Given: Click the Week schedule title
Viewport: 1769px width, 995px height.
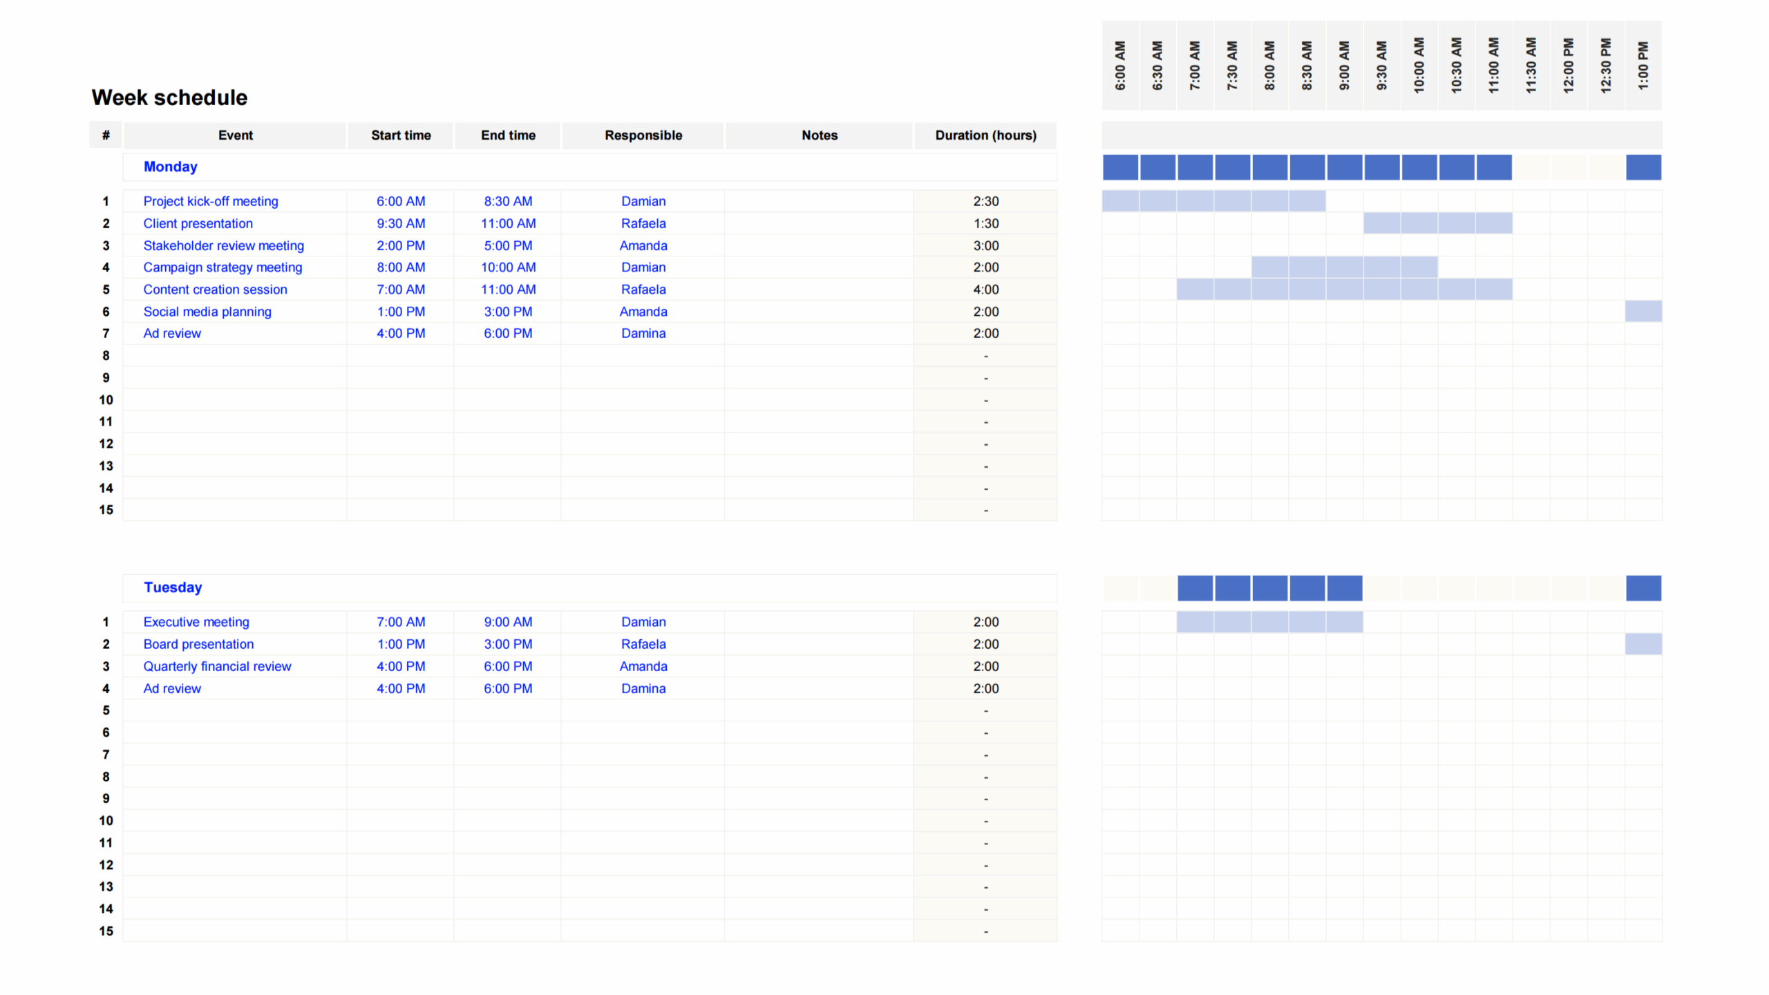Looking at the screenshot, I should point(169,97).
